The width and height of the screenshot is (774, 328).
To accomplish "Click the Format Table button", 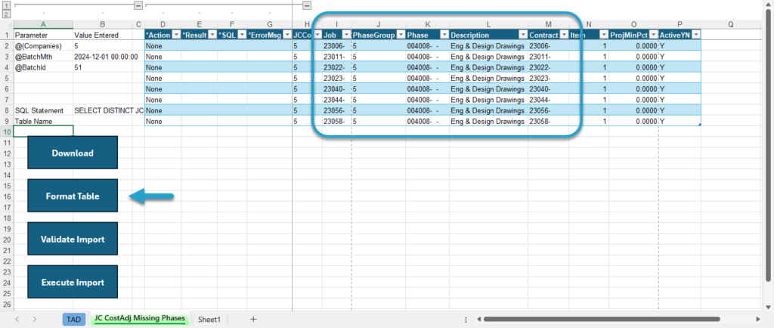I will (x=73, y=196).
